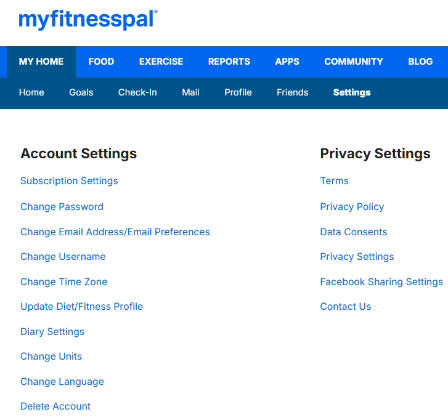This screenshot has width=448, height=420.
Task: Open Update Diet/Fitness Profile link
Action: click(x=81, y=307)
